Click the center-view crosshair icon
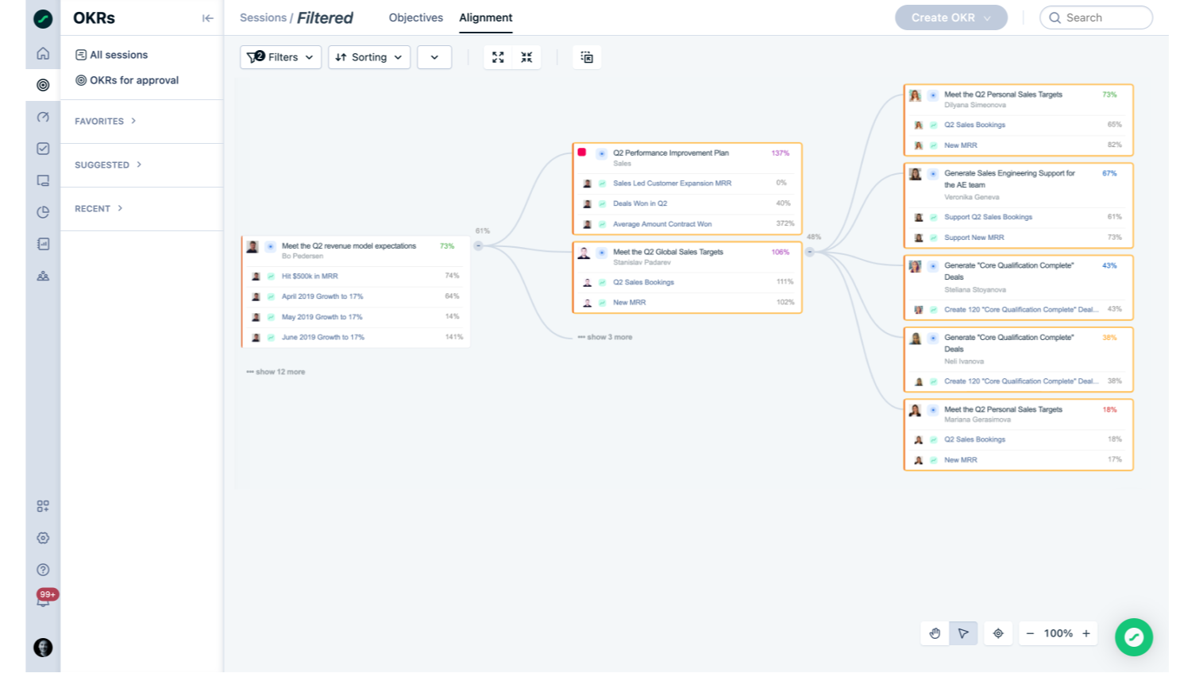1203x677 pixels. coord(998,633)
